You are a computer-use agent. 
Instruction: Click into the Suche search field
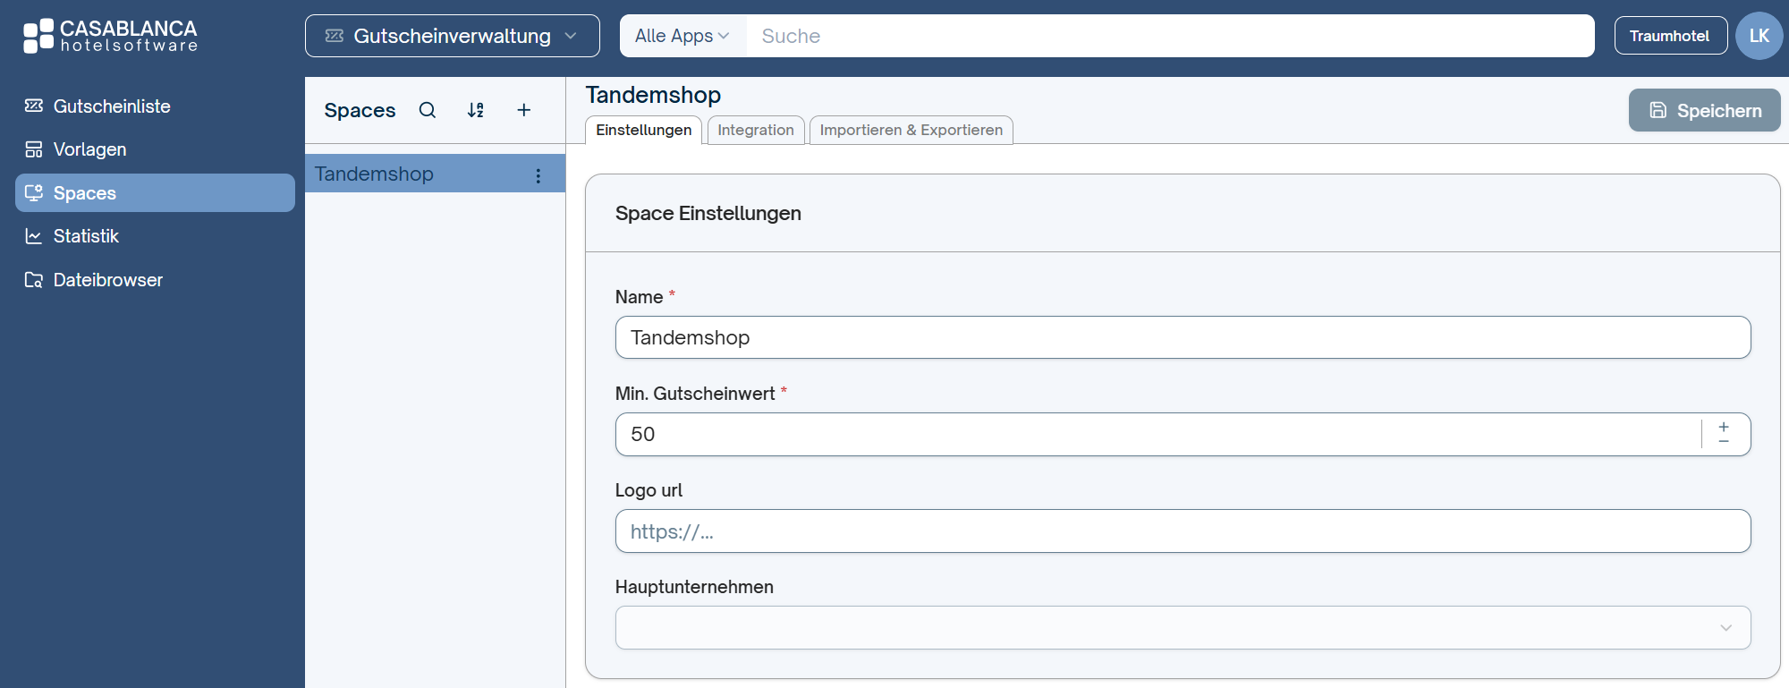(1170, 36)
